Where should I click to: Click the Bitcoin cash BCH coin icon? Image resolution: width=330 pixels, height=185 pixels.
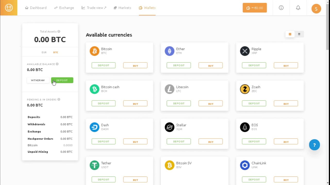pos(94,89)
